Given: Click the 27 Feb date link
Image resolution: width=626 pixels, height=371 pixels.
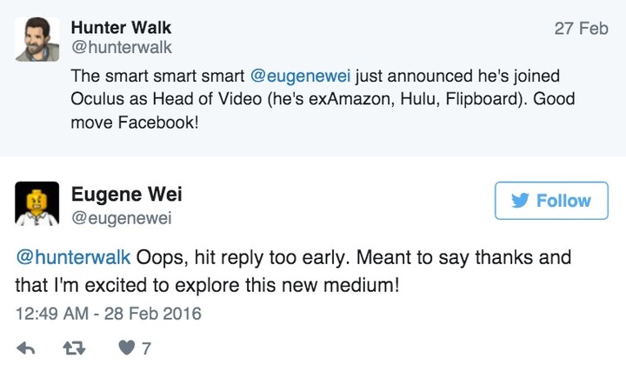Looking at the screenshot, I should coord(581,29).
